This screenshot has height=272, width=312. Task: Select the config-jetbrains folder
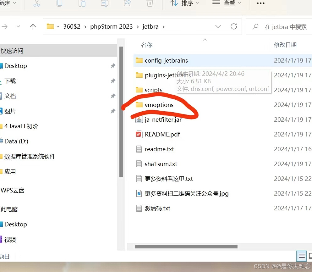tap(223, 60)
